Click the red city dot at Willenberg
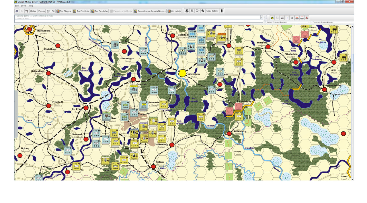Viewport: 367px width, 203px height. (x=229, y=133)
